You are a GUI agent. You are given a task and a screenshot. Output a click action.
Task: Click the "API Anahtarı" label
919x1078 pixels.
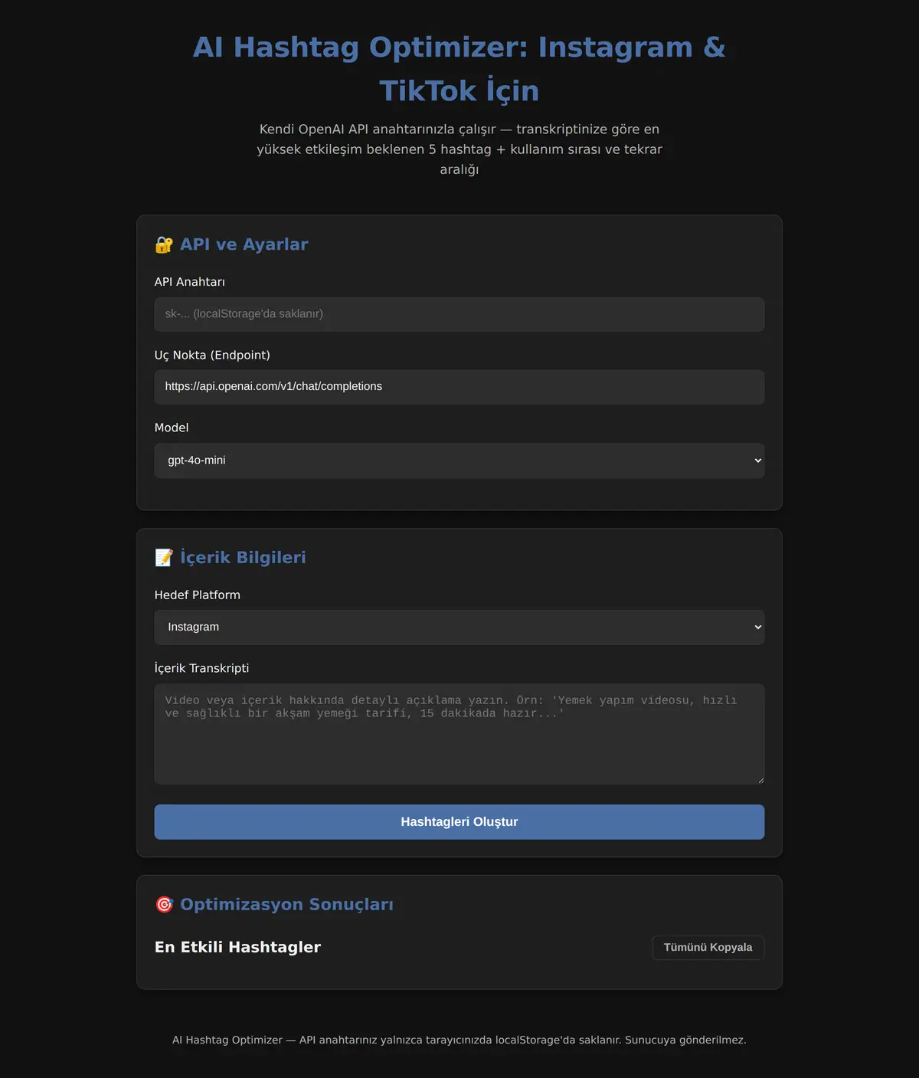190,282
